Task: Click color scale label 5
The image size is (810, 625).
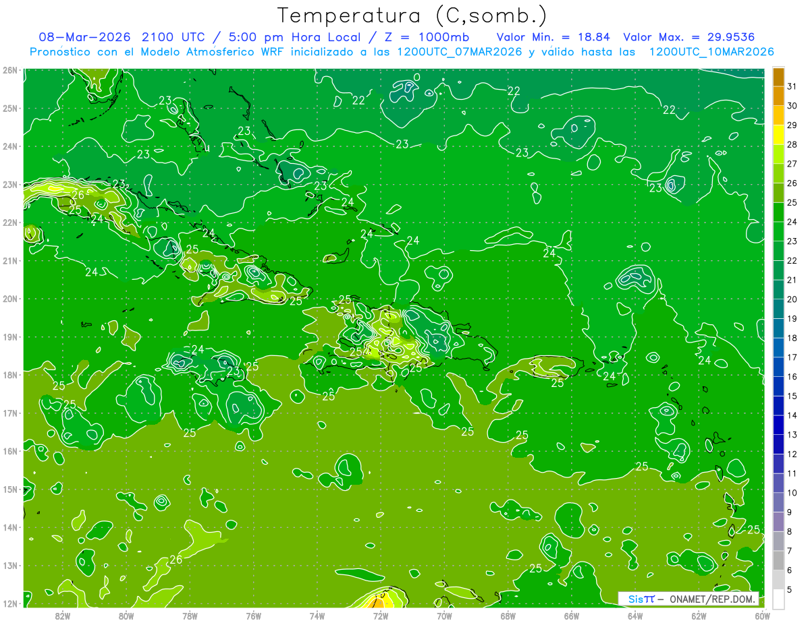Action: [x=790, y=589]
